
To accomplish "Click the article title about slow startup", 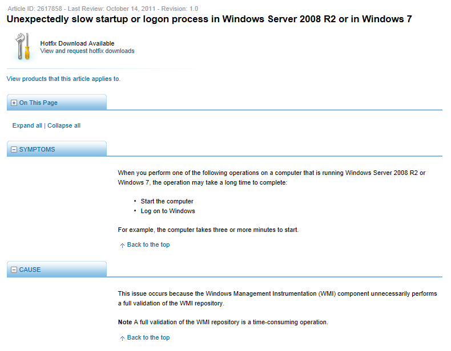I will click(x=209, y=19).
